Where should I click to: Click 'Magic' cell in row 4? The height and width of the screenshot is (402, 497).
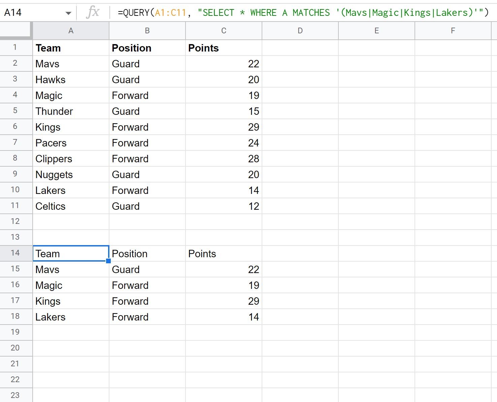point(71,95)
